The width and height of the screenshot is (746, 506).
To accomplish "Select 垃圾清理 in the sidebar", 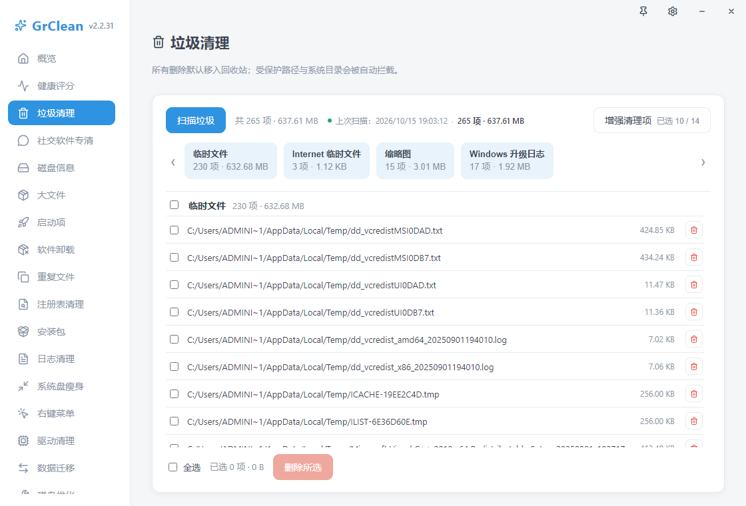I will pos(61,113).
